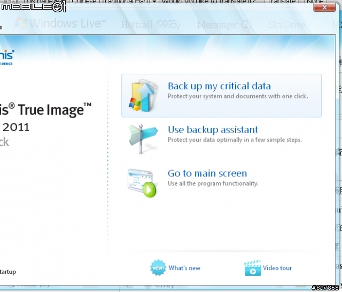The height and width of the screenshot is (292, 342).
Task: Close the Acronis True Image welcome window
Action: point(324,7)
